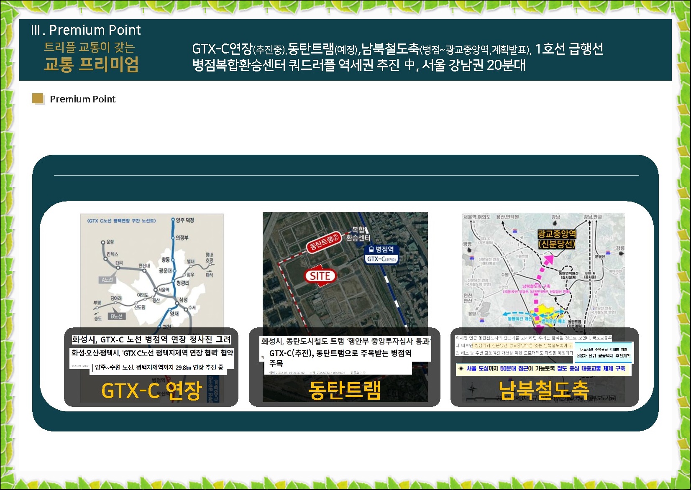Click the yellow '광교중앙역 (신분당선)' label
This screenshot has height=490, width=691.
557,239
